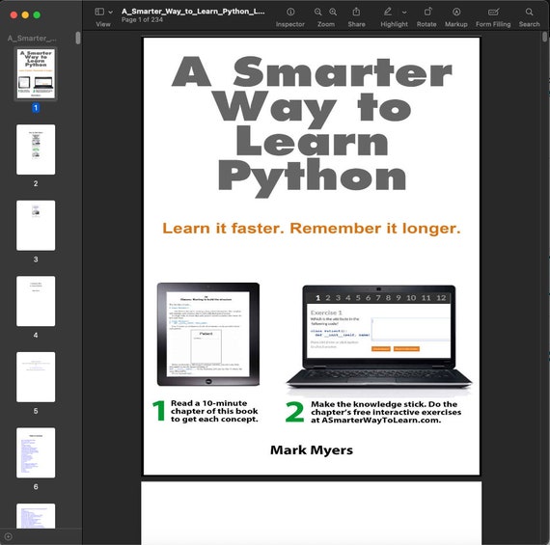The width and height of the screenshot is (550, 545).
Task: Open the Search magnifier
Action: point(529,12)
